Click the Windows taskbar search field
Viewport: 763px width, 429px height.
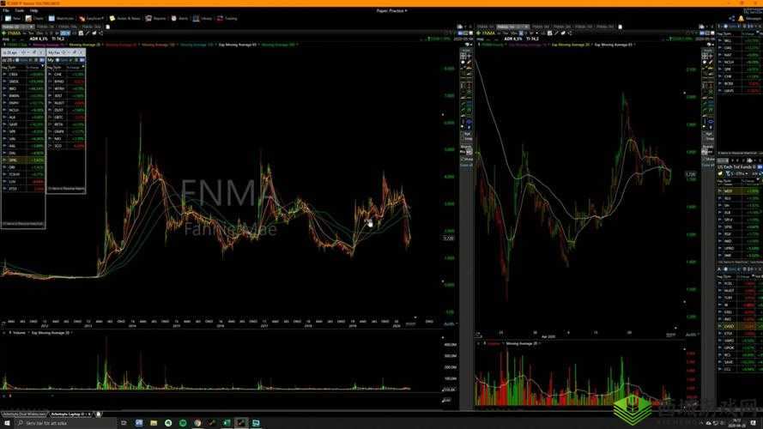pos(43,423)
